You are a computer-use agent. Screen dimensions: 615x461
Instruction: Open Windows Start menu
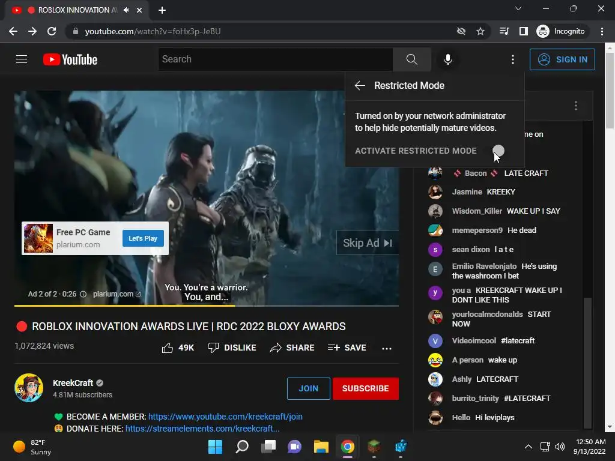(x=216, y=447)
